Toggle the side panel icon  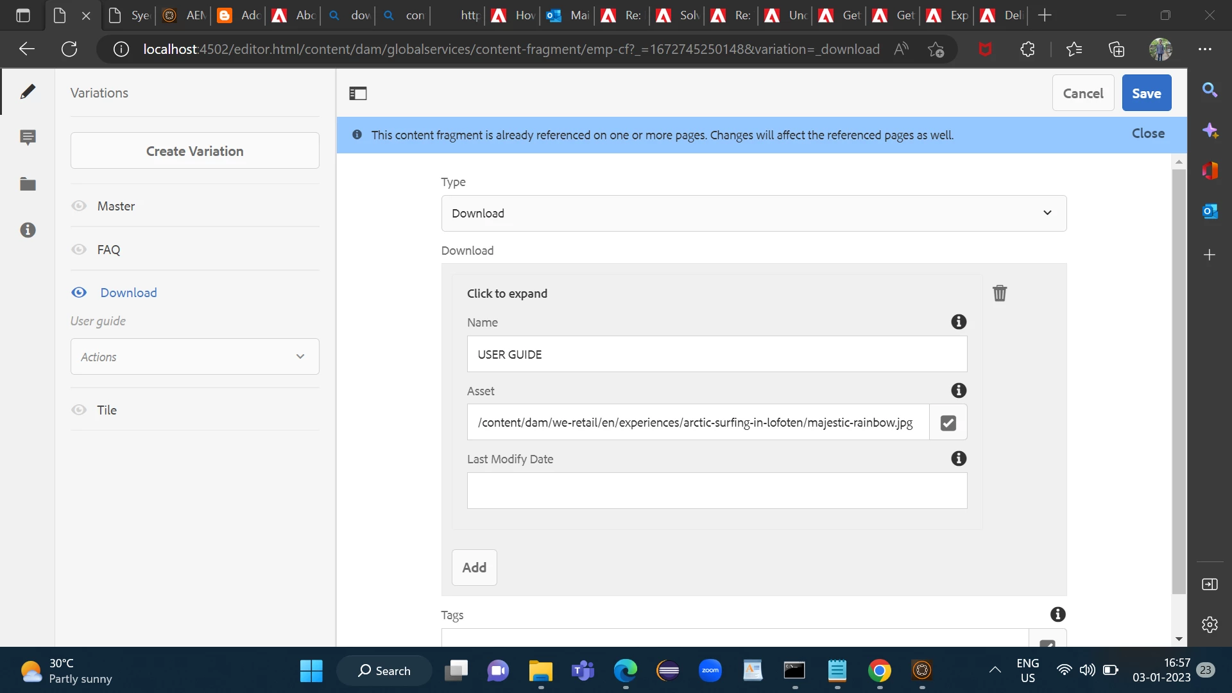click(x=358, y=94)
